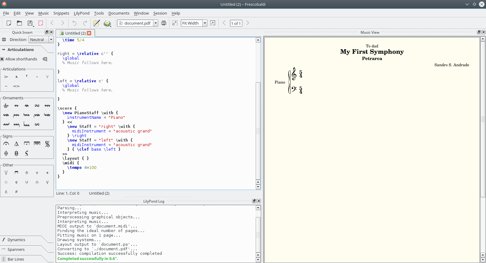486x263 pixels.
Task: Open the LilyPond menu
Action: [x=82, y=13]
